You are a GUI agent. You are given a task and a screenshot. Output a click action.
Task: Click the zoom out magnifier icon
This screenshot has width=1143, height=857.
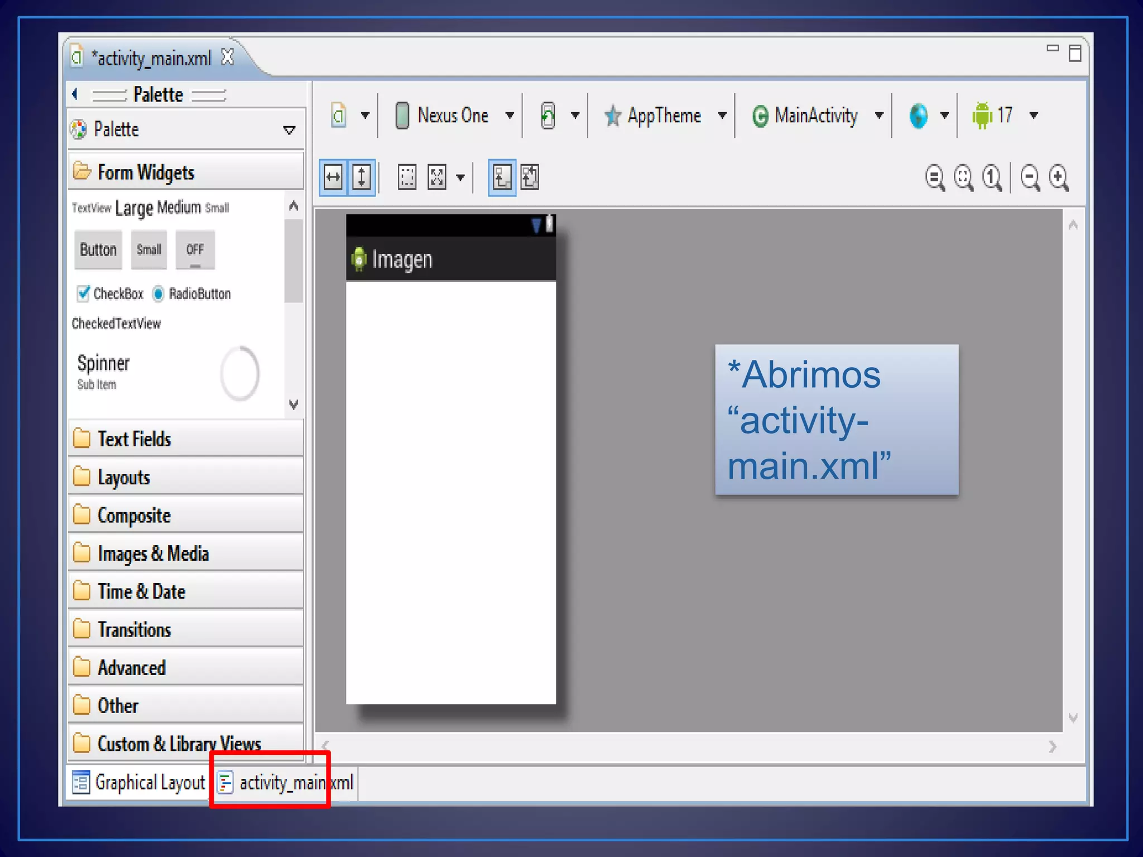1030,178
